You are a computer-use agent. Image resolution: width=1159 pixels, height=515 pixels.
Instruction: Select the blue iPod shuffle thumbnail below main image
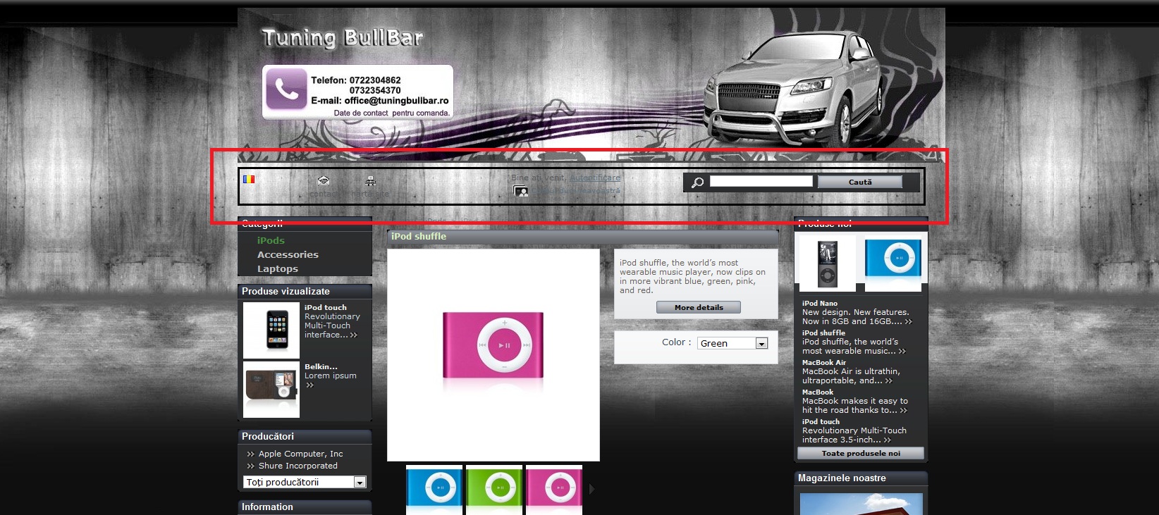(434, 490)
